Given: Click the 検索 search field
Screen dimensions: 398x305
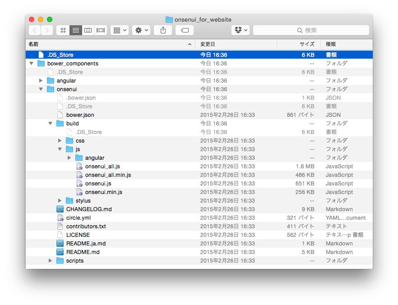Looking at the screenshot, I should (311, 30).
